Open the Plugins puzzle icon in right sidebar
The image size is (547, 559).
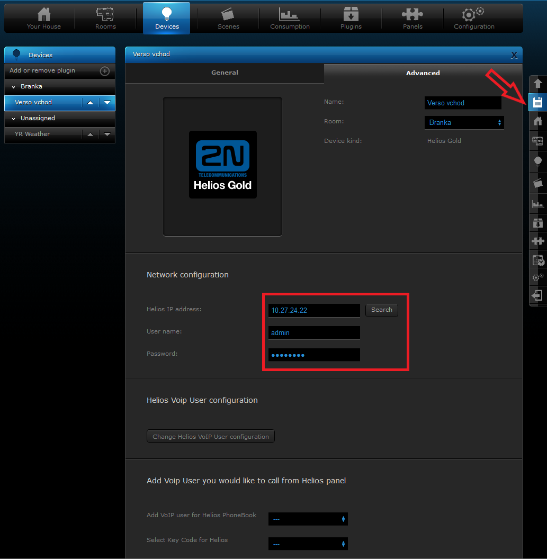pos(537,241)
